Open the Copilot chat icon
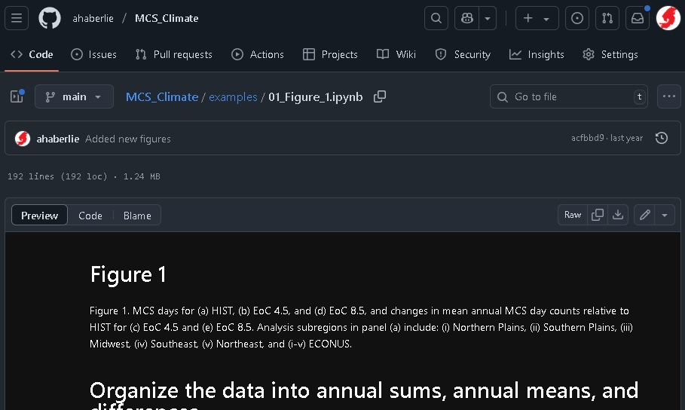Image resolution: width=685 pixels, height=410 pixels. [468, 18]
